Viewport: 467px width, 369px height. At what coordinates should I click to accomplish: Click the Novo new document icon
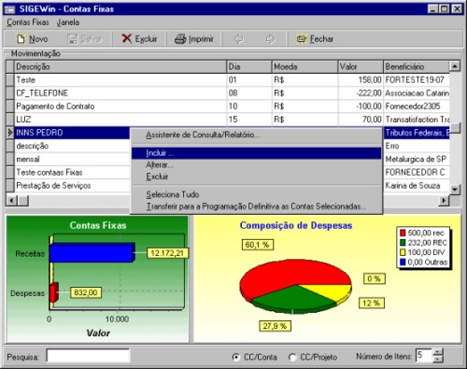(21, 39)
